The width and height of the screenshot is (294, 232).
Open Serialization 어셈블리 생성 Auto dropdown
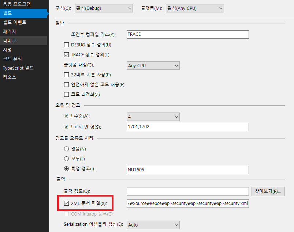point(153,225)
